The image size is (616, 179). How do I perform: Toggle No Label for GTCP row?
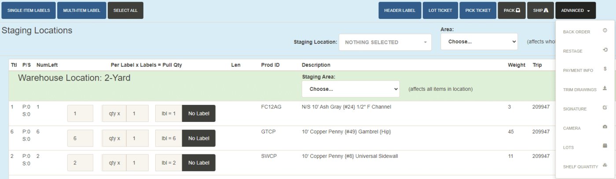coord(198,138)
